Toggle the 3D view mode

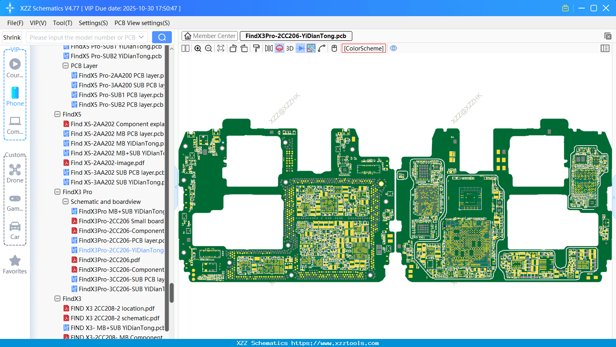(x=290, y=49)
